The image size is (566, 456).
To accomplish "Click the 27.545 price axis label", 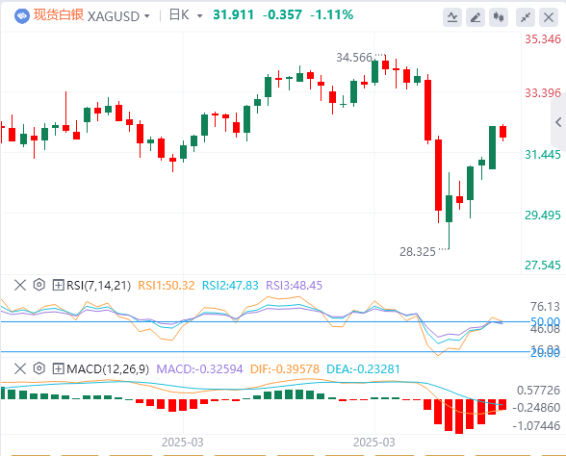I will point(543,266).
